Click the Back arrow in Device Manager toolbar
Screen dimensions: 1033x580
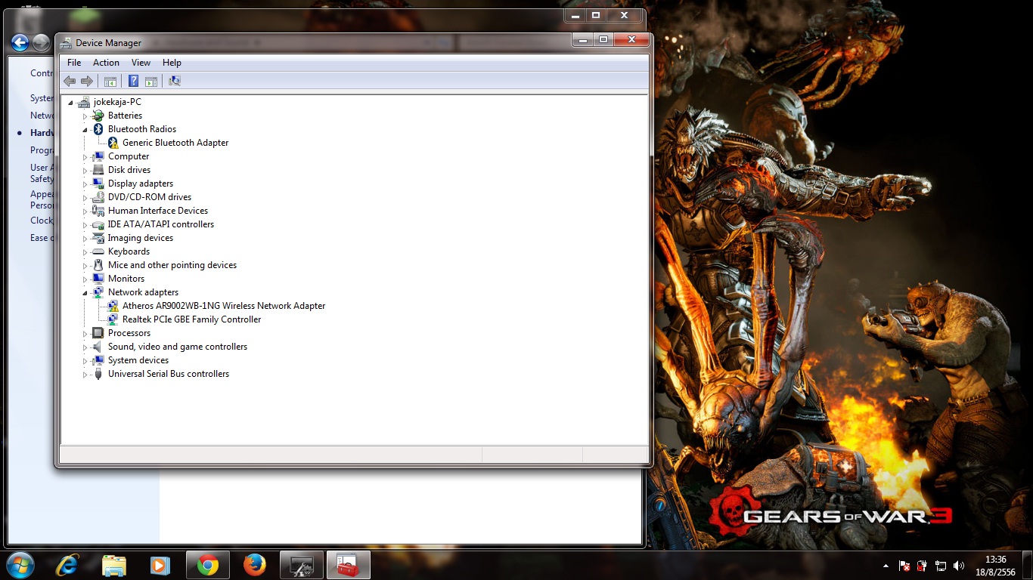[70, 81]
